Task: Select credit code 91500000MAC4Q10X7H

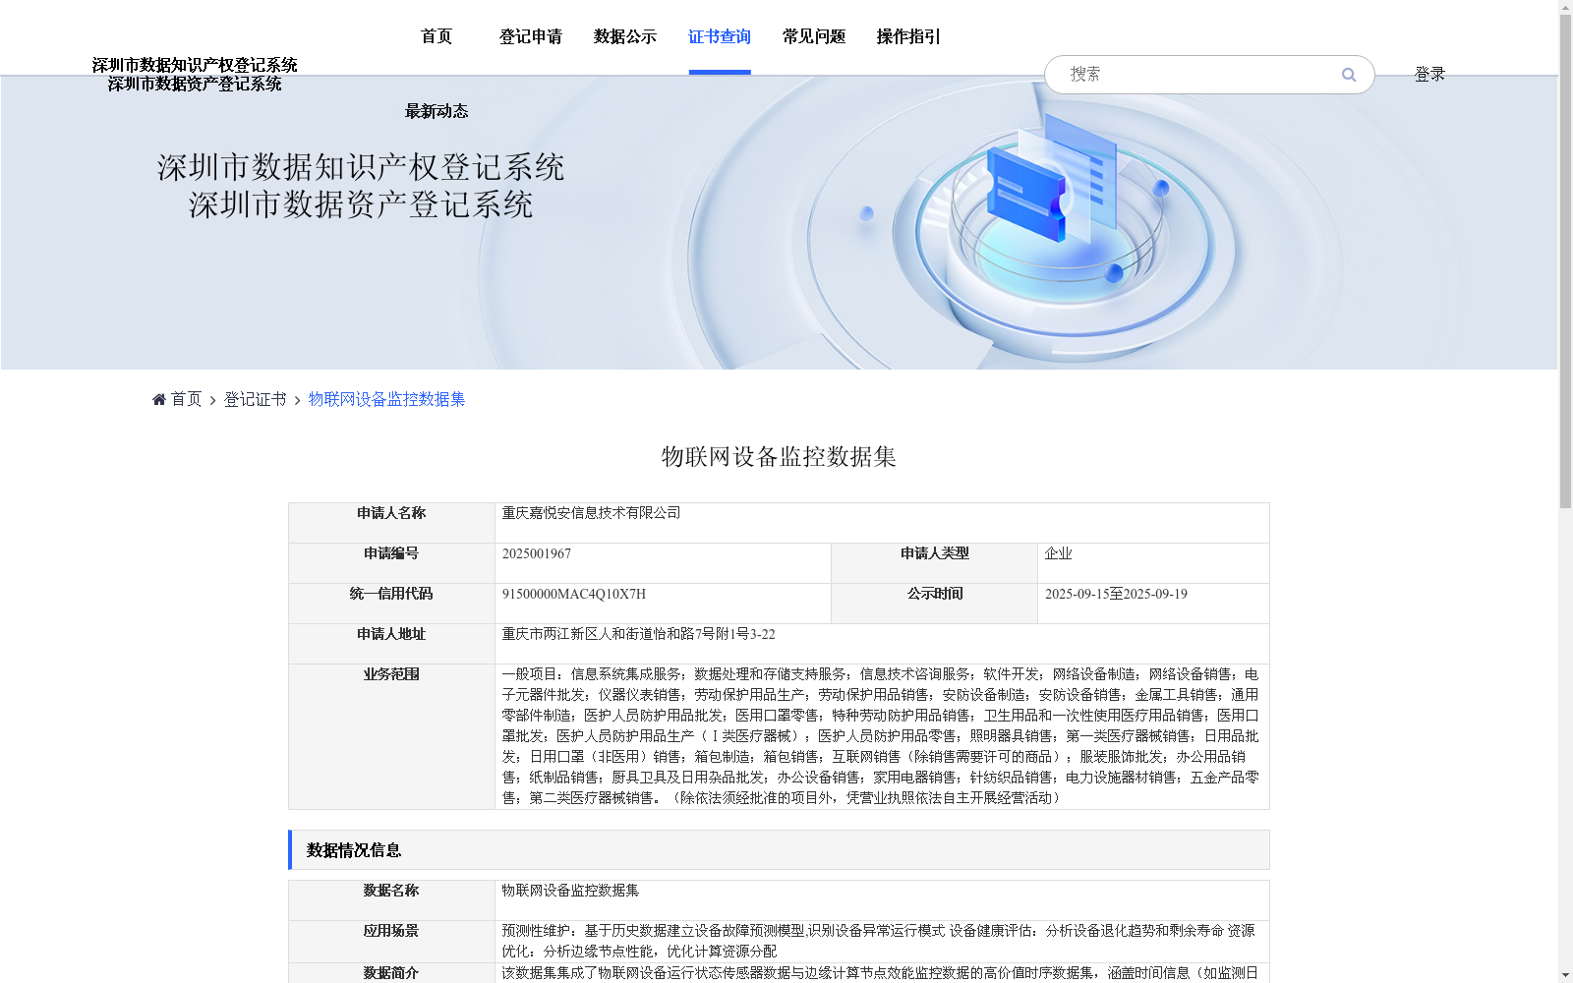Action: coord(574,594)
